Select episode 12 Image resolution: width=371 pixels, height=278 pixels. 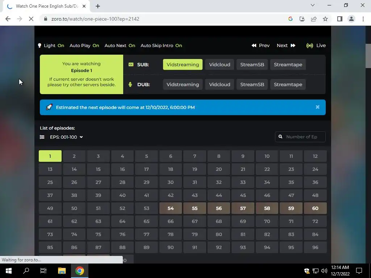(315, 156)
